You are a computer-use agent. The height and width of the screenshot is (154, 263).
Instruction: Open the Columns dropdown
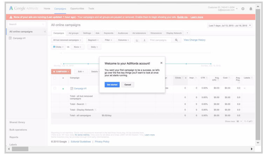(124, 40)
